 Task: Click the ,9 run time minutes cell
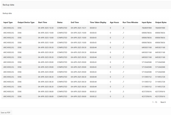pyautogui.click(x=124, y=28)
